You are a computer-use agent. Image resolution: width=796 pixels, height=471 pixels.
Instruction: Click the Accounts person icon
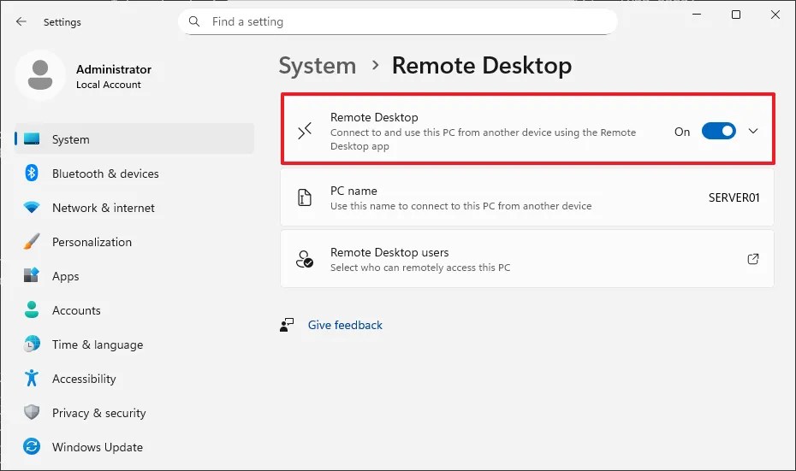[32, 309]
